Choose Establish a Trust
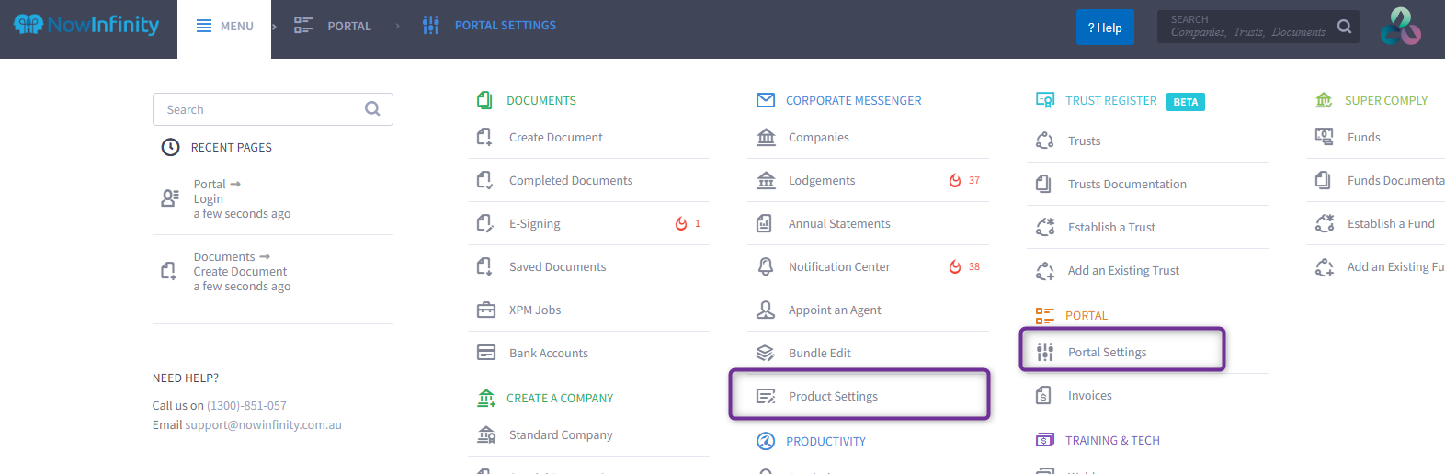This screenshot has height=474, width=1445. 1111,227
